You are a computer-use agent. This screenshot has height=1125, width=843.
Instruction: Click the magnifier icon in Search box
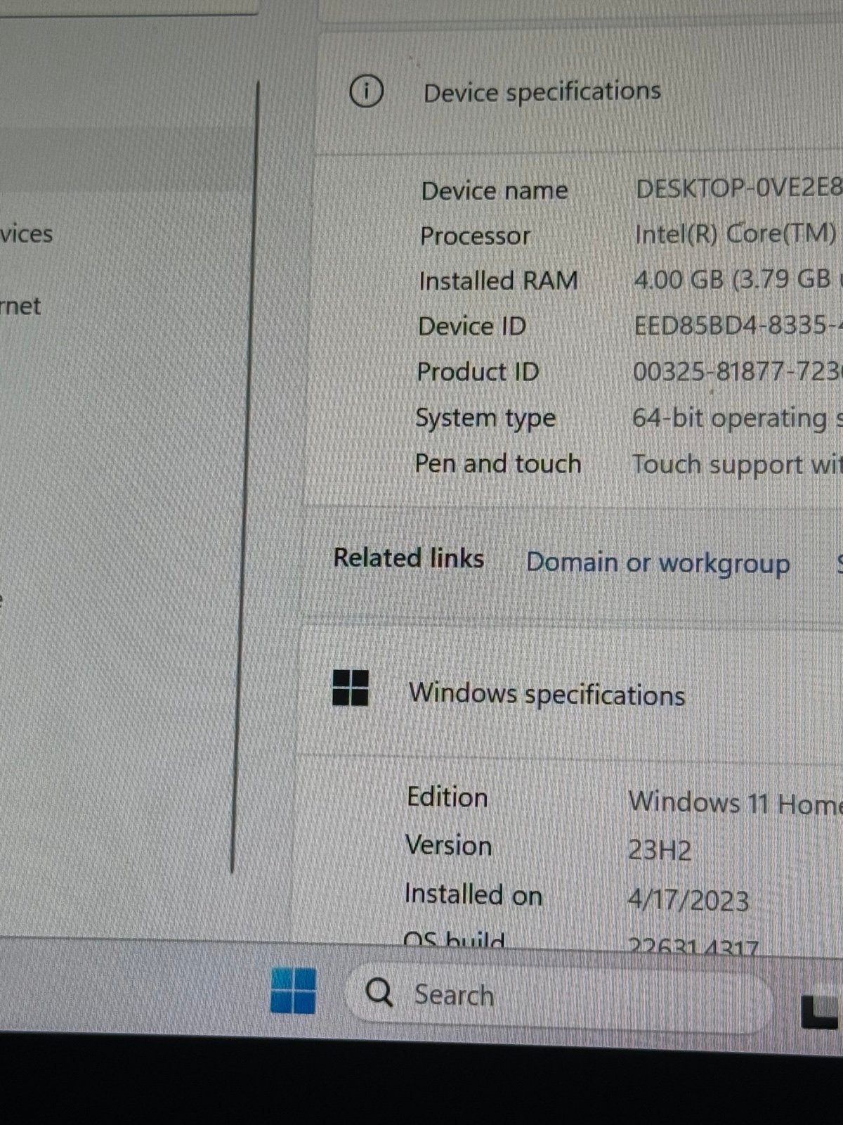click(379, 992)
